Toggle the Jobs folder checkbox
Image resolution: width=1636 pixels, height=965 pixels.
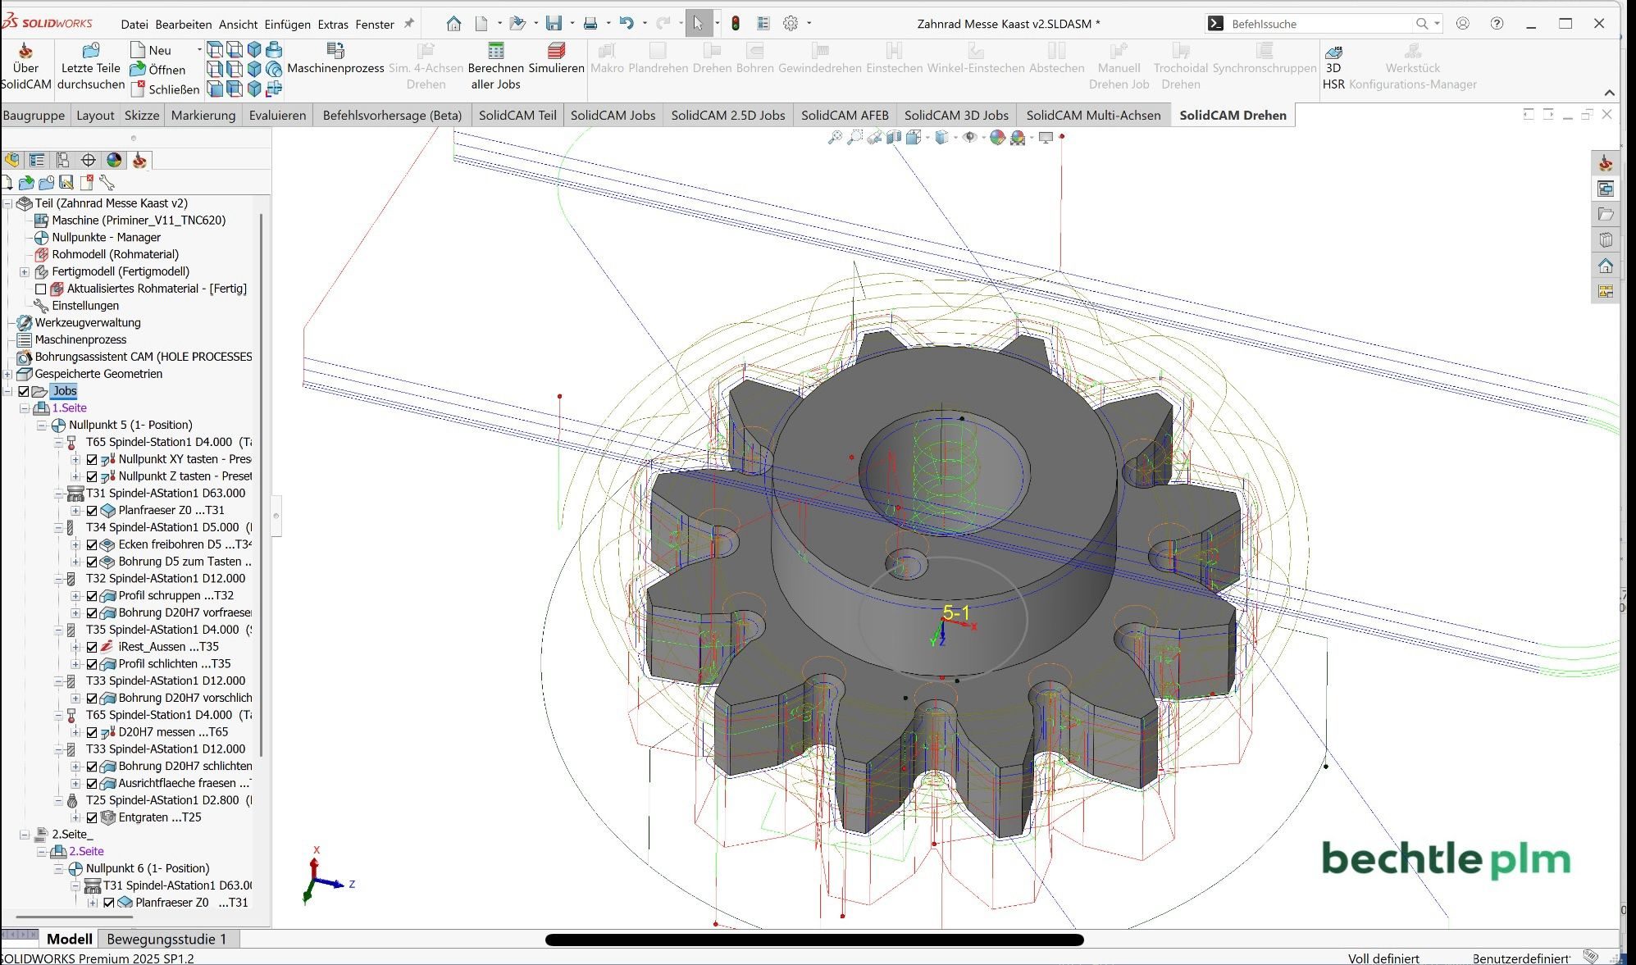[x=24, y=391]
